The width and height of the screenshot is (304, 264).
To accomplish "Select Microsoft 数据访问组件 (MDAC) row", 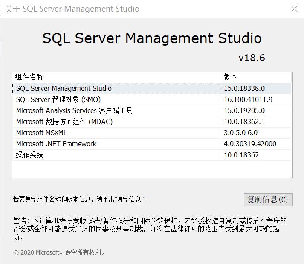I will point(152,122).
